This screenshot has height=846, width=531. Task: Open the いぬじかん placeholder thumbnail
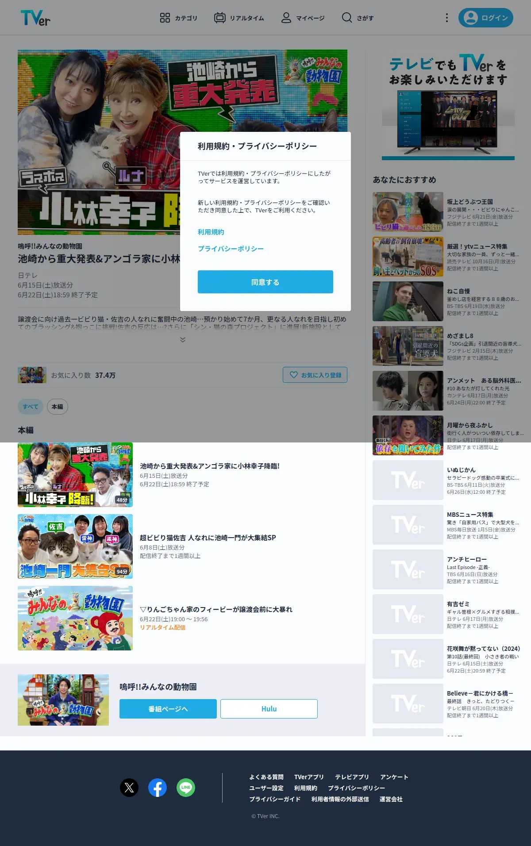pos(408,480)
